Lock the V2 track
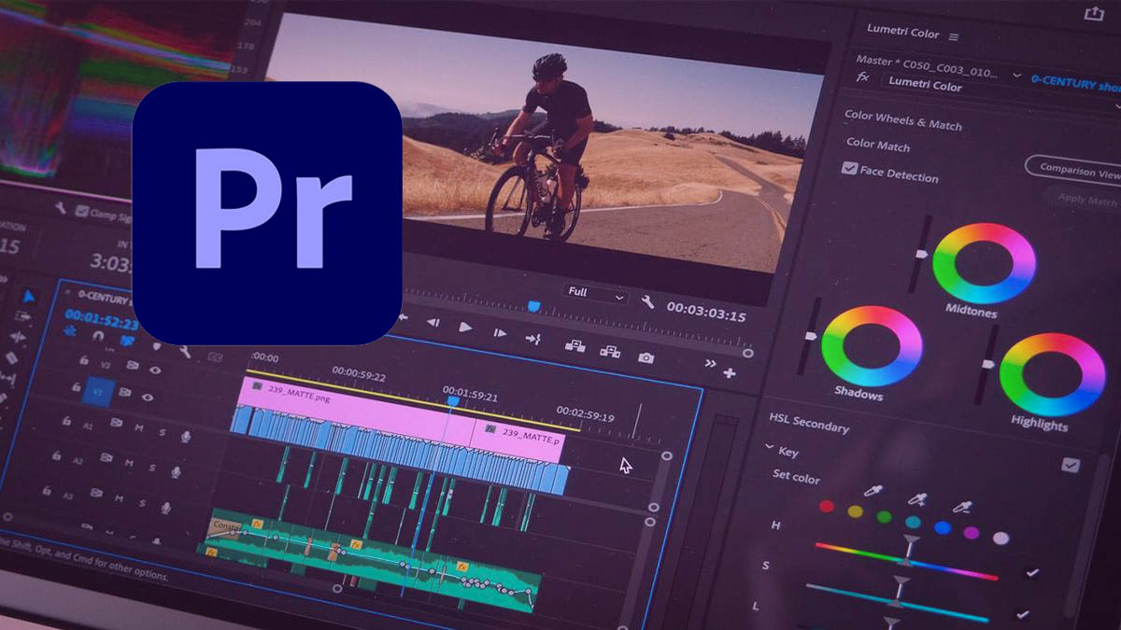The width and height of the screenshot is (1121, 630). tap(84, 359)
